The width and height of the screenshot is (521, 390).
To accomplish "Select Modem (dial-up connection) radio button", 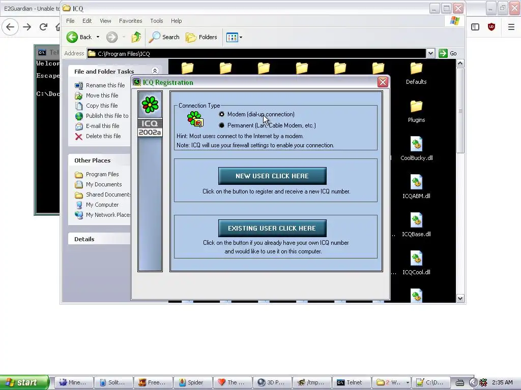I will pos(222,114).
